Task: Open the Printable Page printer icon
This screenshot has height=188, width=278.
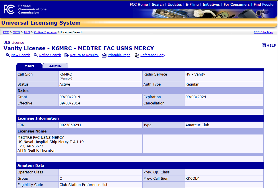Action: pos(104,55)
